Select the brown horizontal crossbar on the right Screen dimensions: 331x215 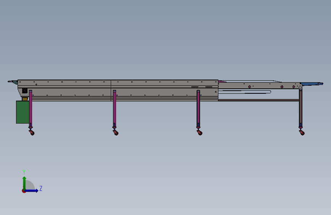pyautogui.click(x=258, y=100)
